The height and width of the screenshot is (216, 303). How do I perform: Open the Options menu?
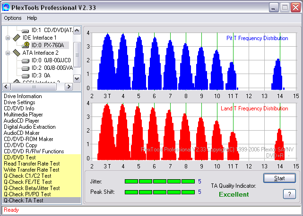tap(13, 18)
